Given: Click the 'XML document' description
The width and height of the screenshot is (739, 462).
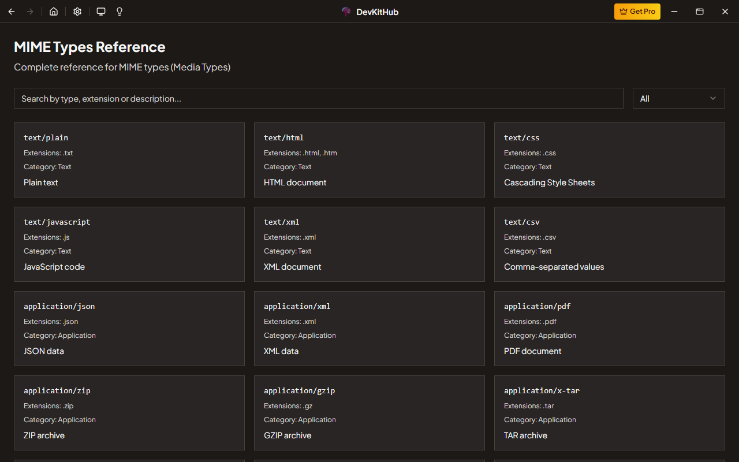Looking at the screenshot, I should 293,267.
